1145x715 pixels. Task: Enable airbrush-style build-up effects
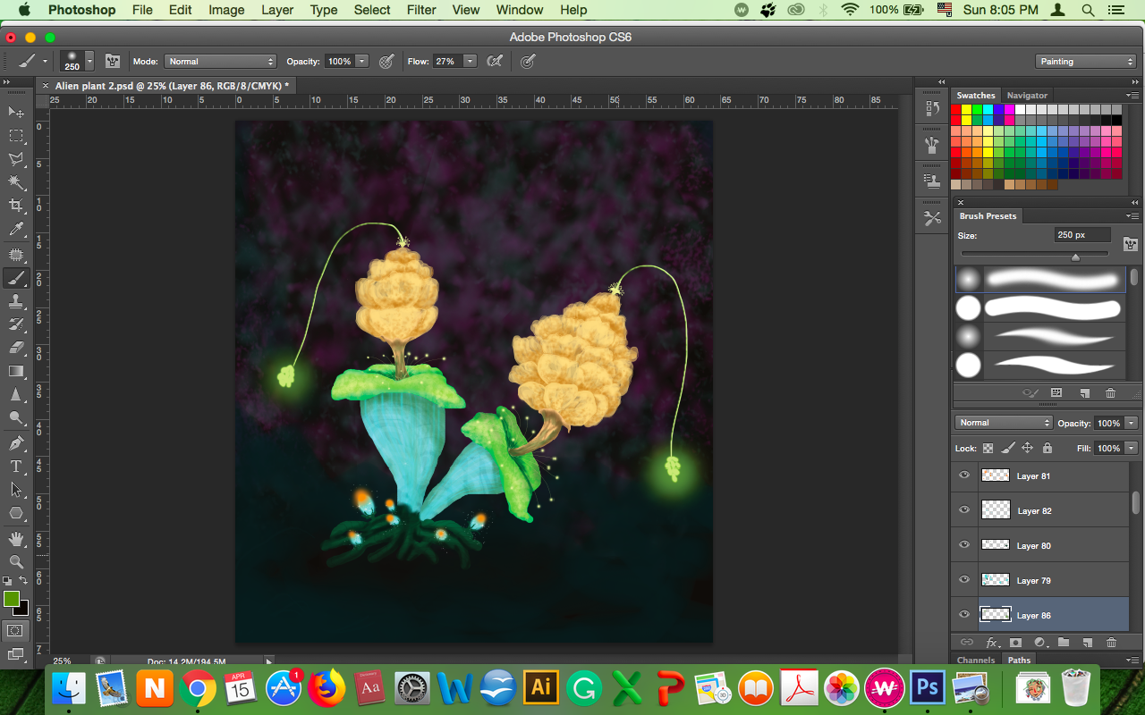[494, 62]
